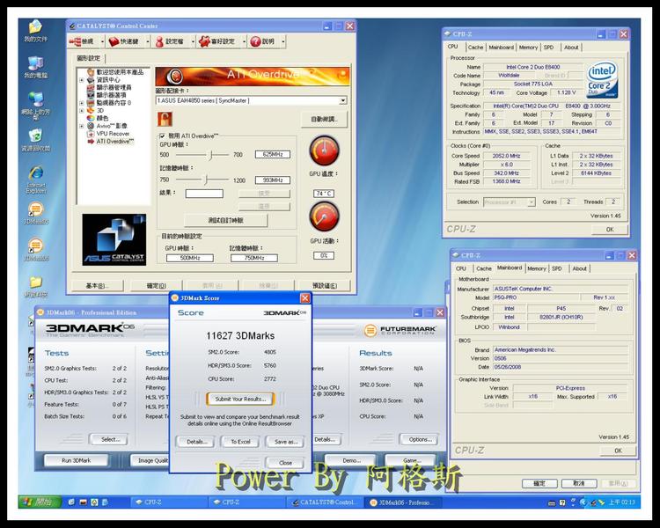
Task: Click the 625MHz GPU clock value field
Action: tap(272, 155)
